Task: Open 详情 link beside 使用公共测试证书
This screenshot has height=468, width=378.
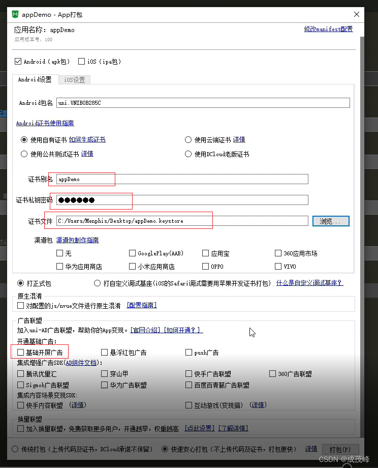Action: click(x=87, y=154)
